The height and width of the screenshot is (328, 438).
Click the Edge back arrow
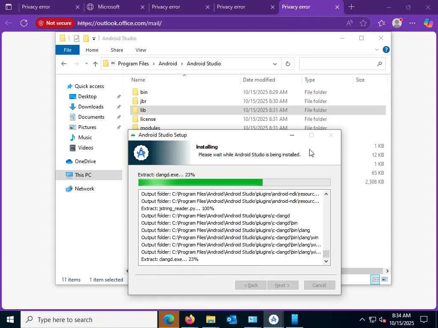[9, 23]
